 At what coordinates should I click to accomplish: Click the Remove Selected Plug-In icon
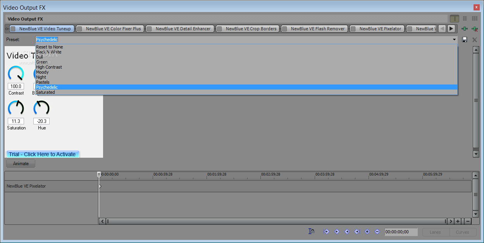pos(474,29)
